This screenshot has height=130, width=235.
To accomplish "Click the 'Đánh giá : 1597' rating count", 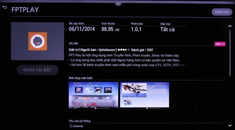I will [142, 50].
